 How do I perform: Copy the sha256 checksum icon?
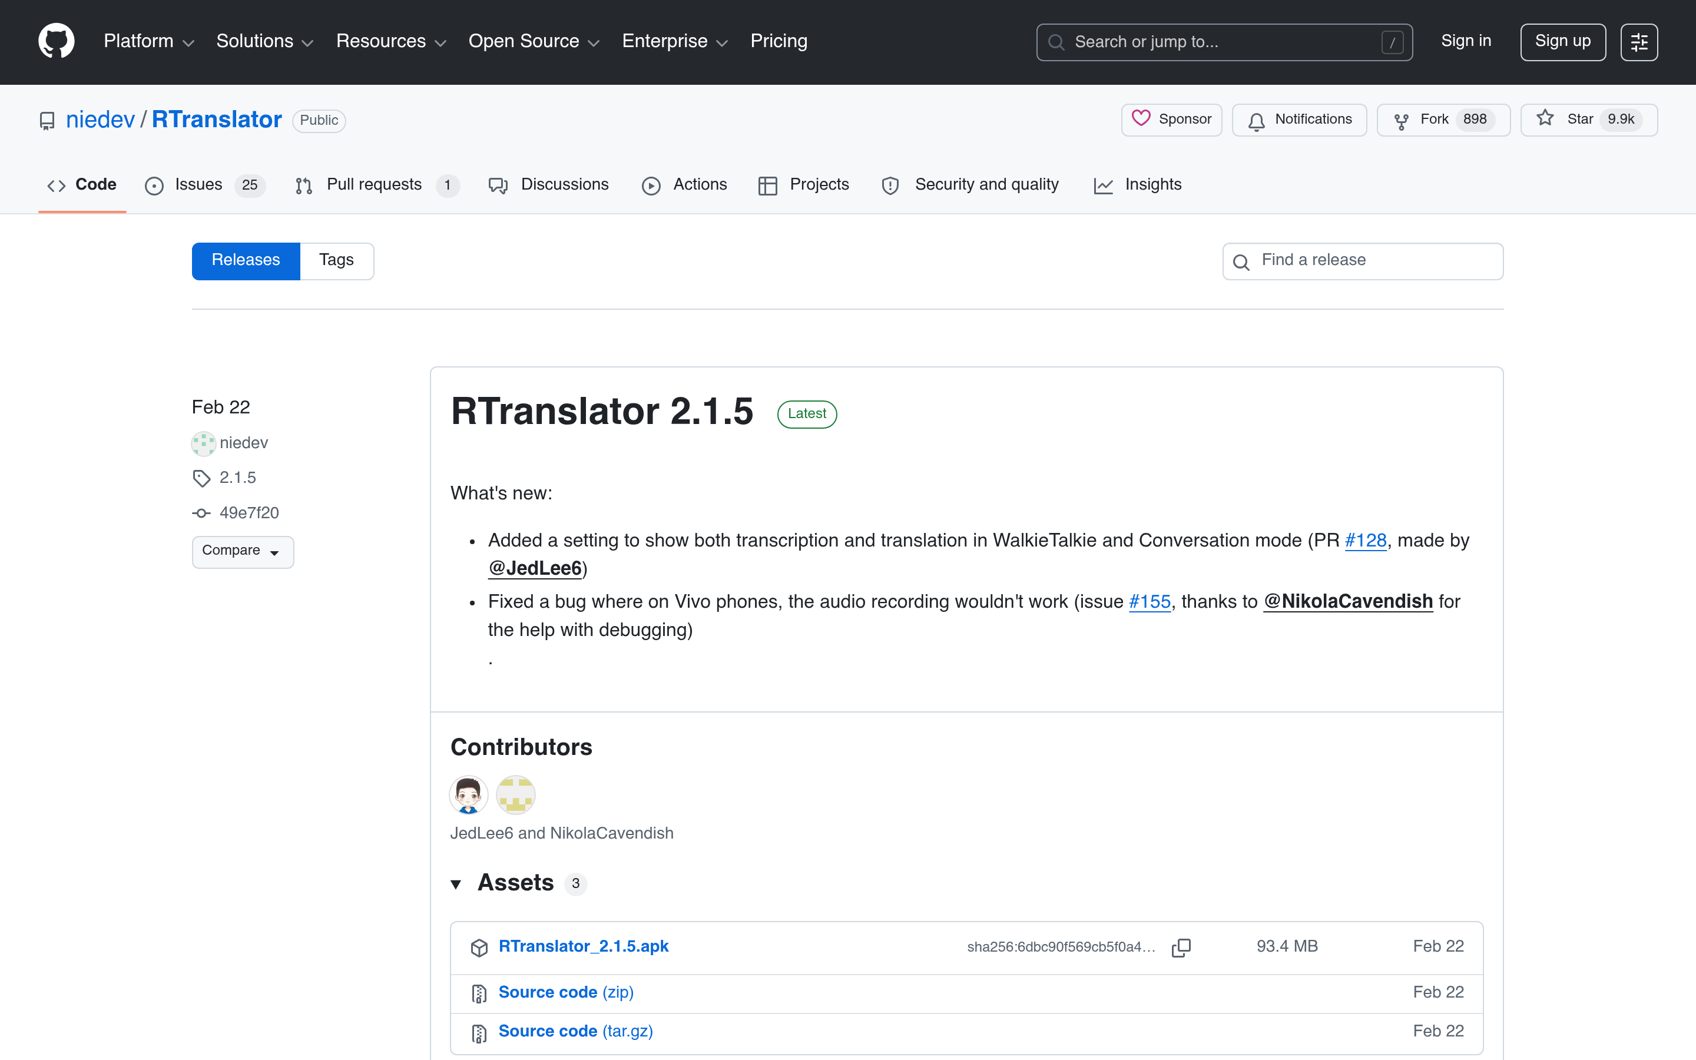[x=1181, y=947]
